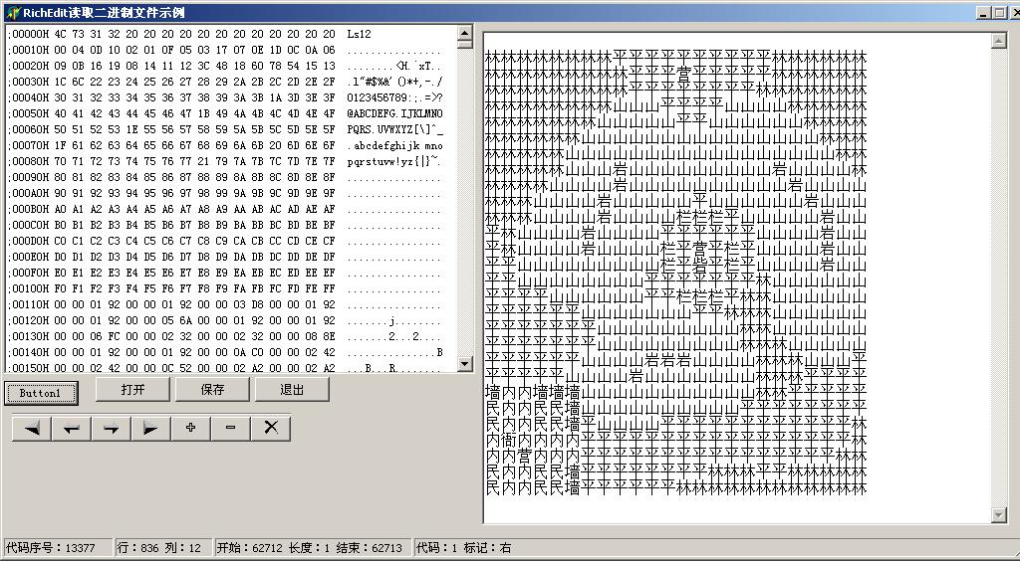Image resolution: width=1020 pixels, height=561 pixels.
Task: Place cursor on hex row ;00080H
Action: pyautogui.click(x=171, y=161)
